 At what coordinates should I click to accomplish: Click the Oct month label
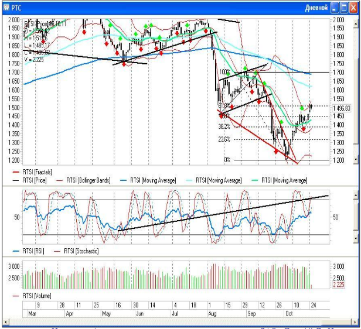pyautogui.click(x=289, y=314)
